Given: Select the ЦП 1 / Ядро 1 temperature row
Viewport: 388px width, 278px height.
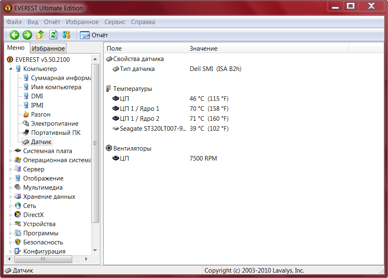Looking at the screenshot, I should [x=170, y=109].
